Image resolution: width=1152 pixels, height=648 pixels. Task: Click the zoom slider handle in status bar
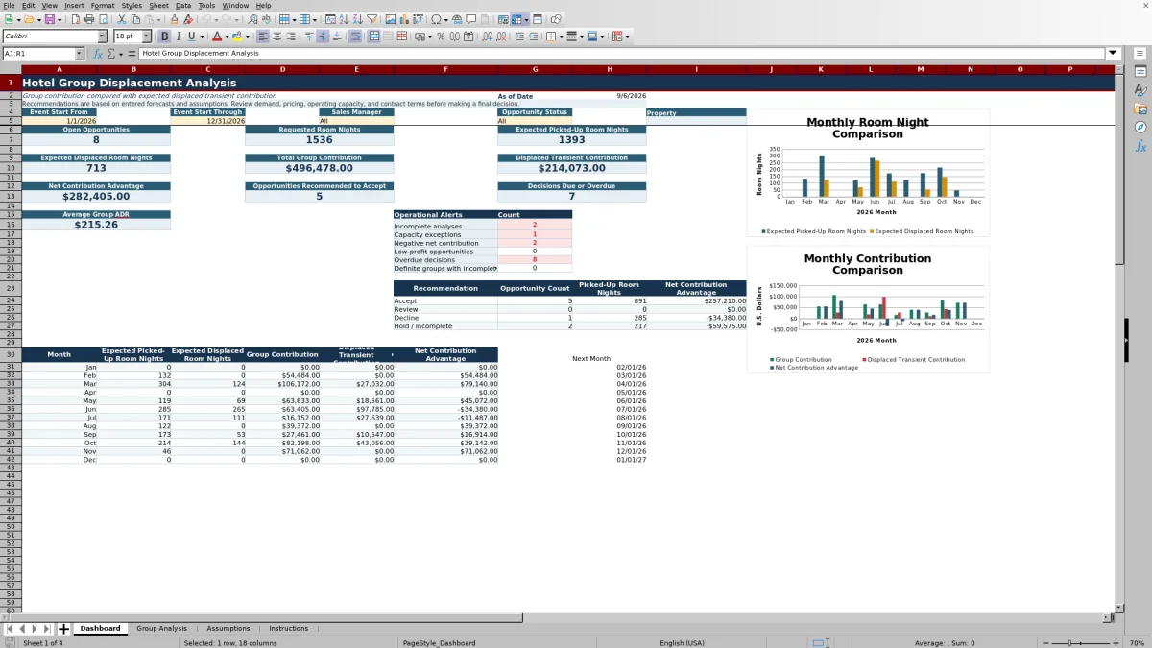pos(1070,643)
